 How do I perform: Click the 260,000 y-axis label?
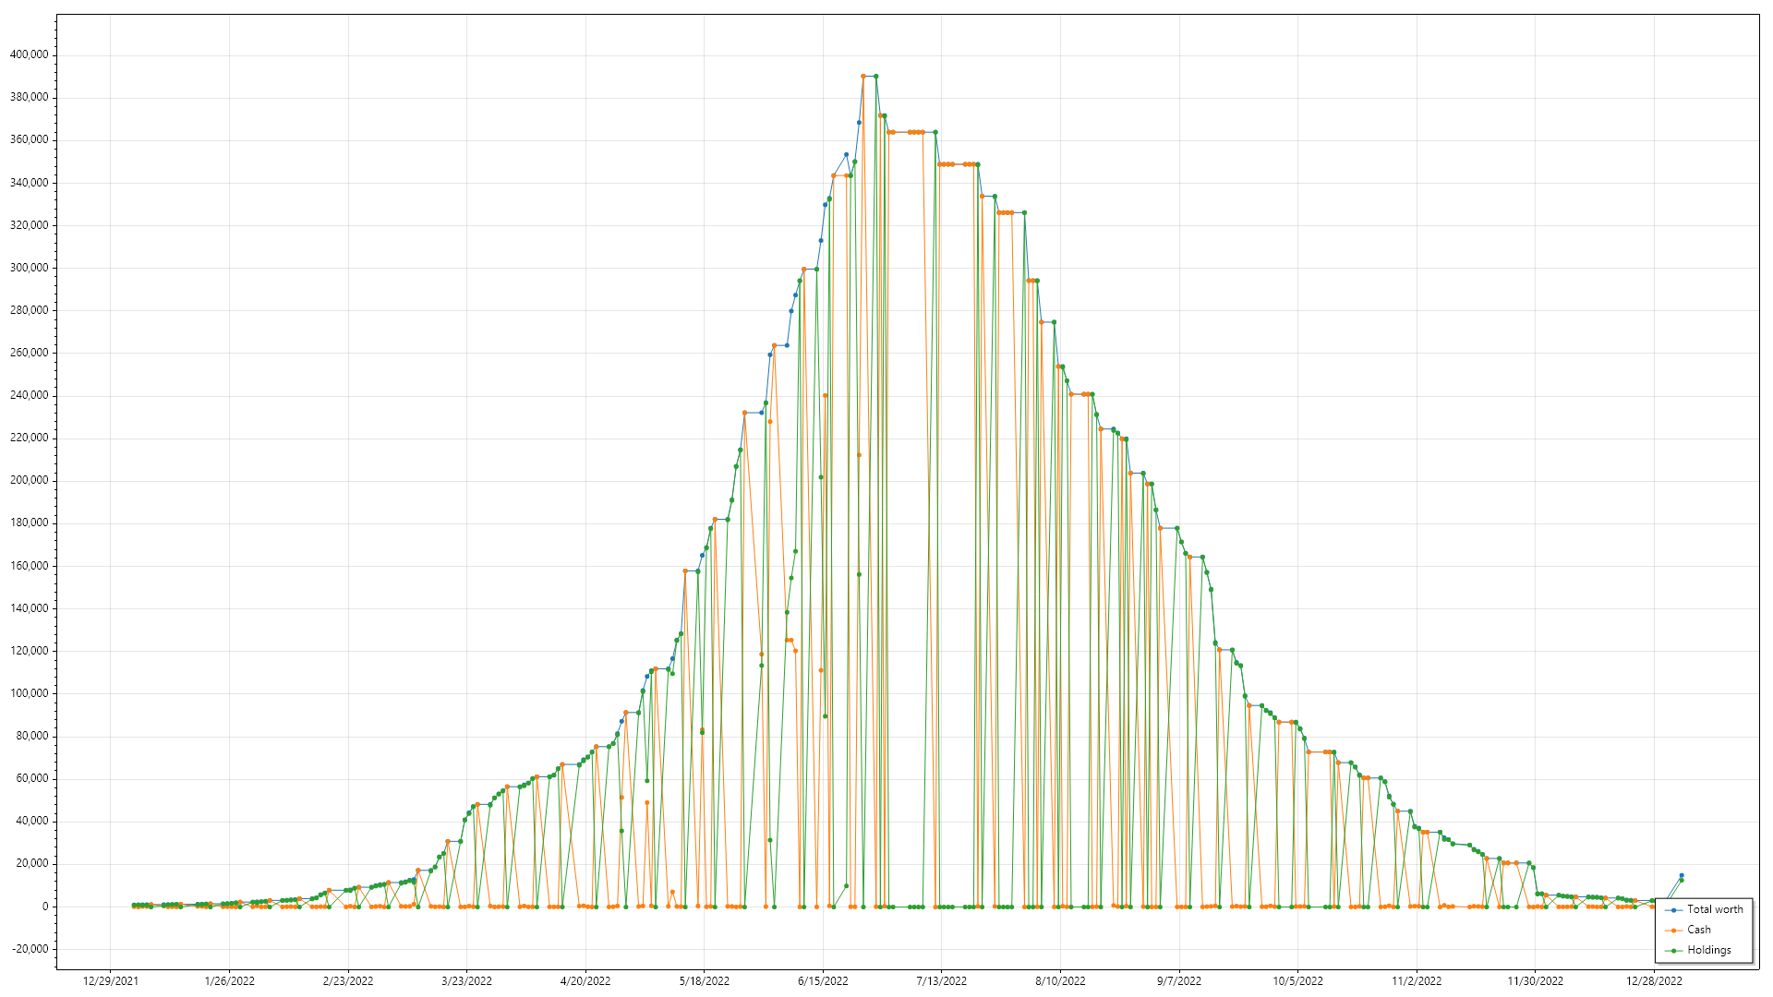click(29, 353)
